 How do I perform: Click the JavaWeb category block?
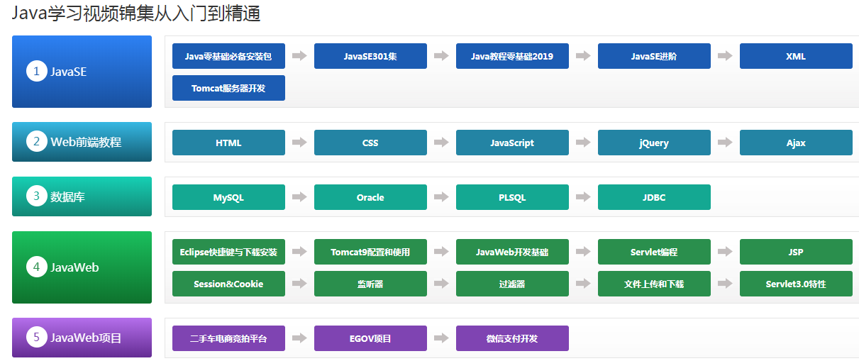coord(82,267)
